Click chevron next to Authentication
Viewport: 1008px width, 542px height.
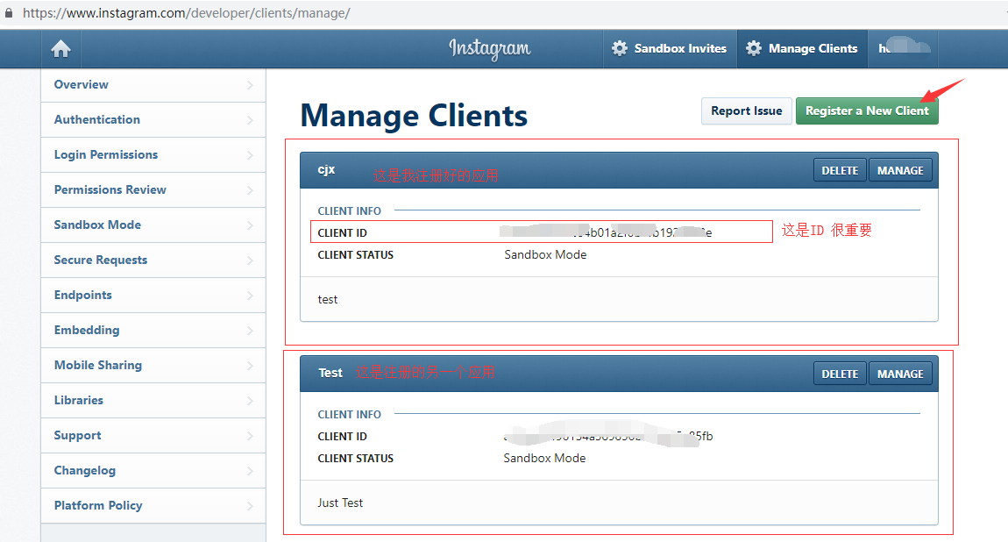click(x=250, y=120)
